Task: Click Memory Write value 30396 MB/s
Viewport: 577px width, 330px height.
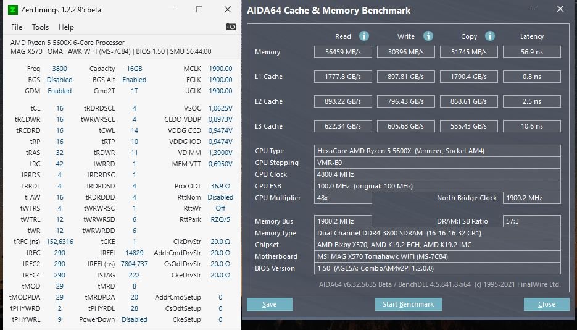Action: pyautogui.click(x=406, y=52)
